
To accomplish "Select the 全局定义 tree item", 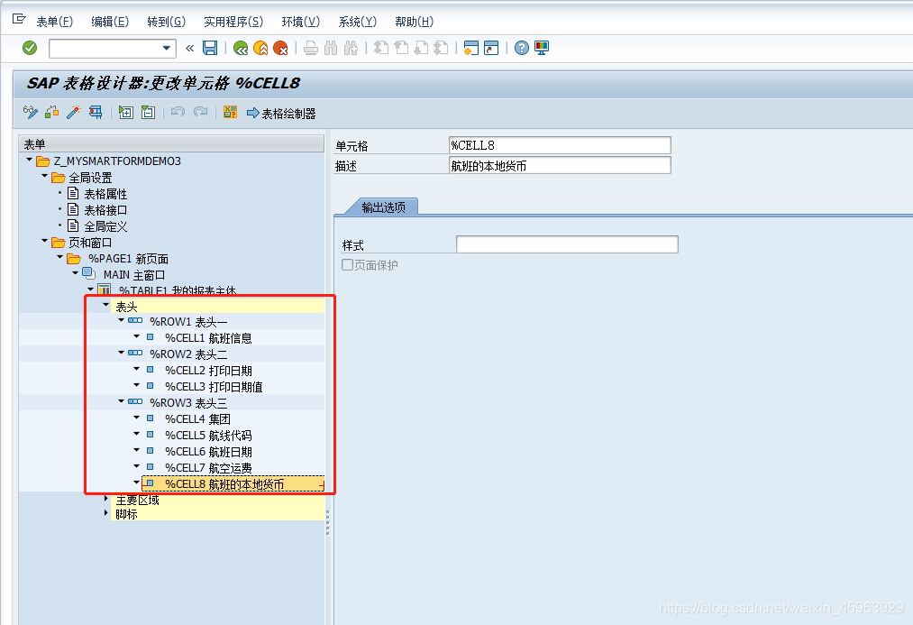I will 105,226.
